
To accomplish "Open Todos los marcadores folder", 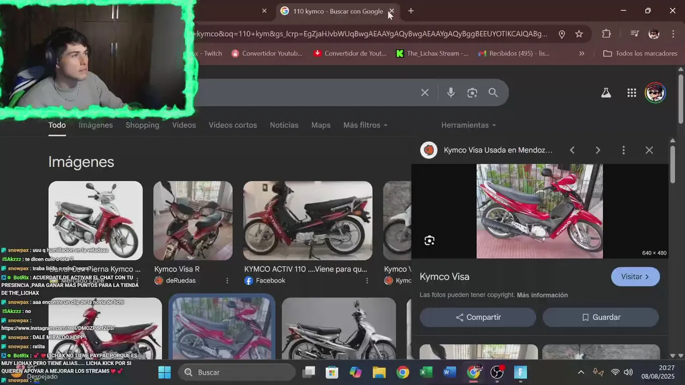I will 640,53.
